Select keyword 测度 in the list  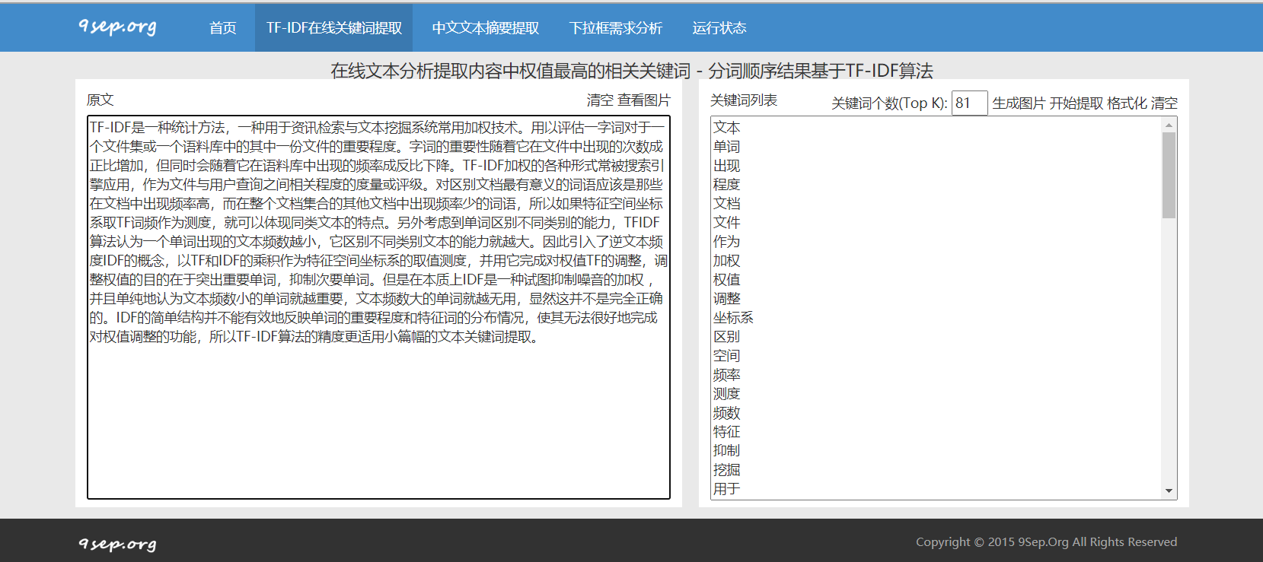point(726,394)
